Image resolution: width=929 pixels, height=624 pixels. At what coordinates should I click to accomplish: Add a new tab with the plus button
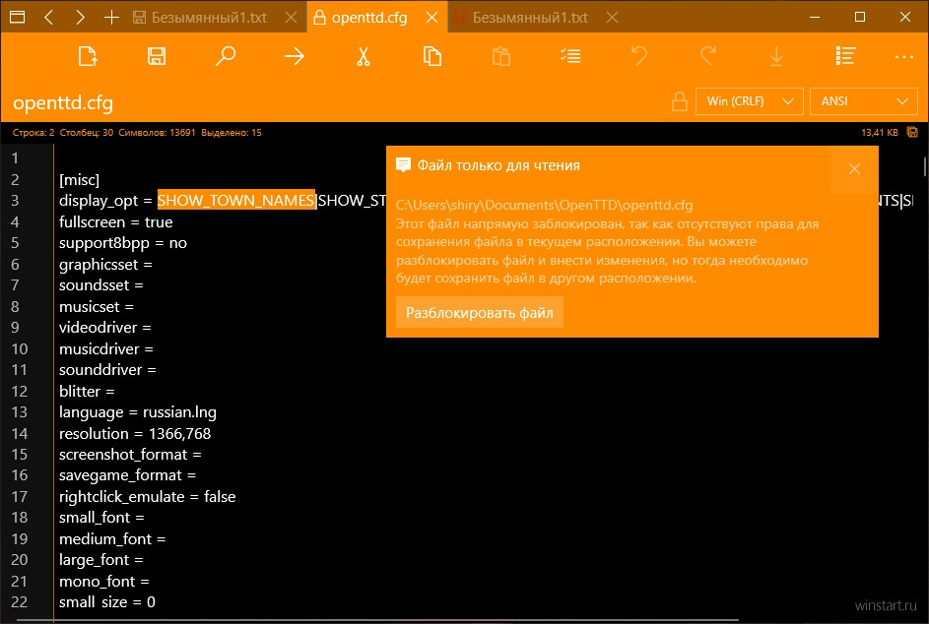pos(111,17)
